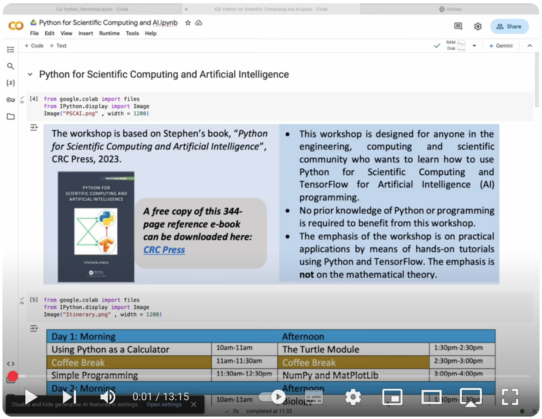Open the Runtime menu
The width and height of the screenshot is (542, 419).
click(109, 33)
